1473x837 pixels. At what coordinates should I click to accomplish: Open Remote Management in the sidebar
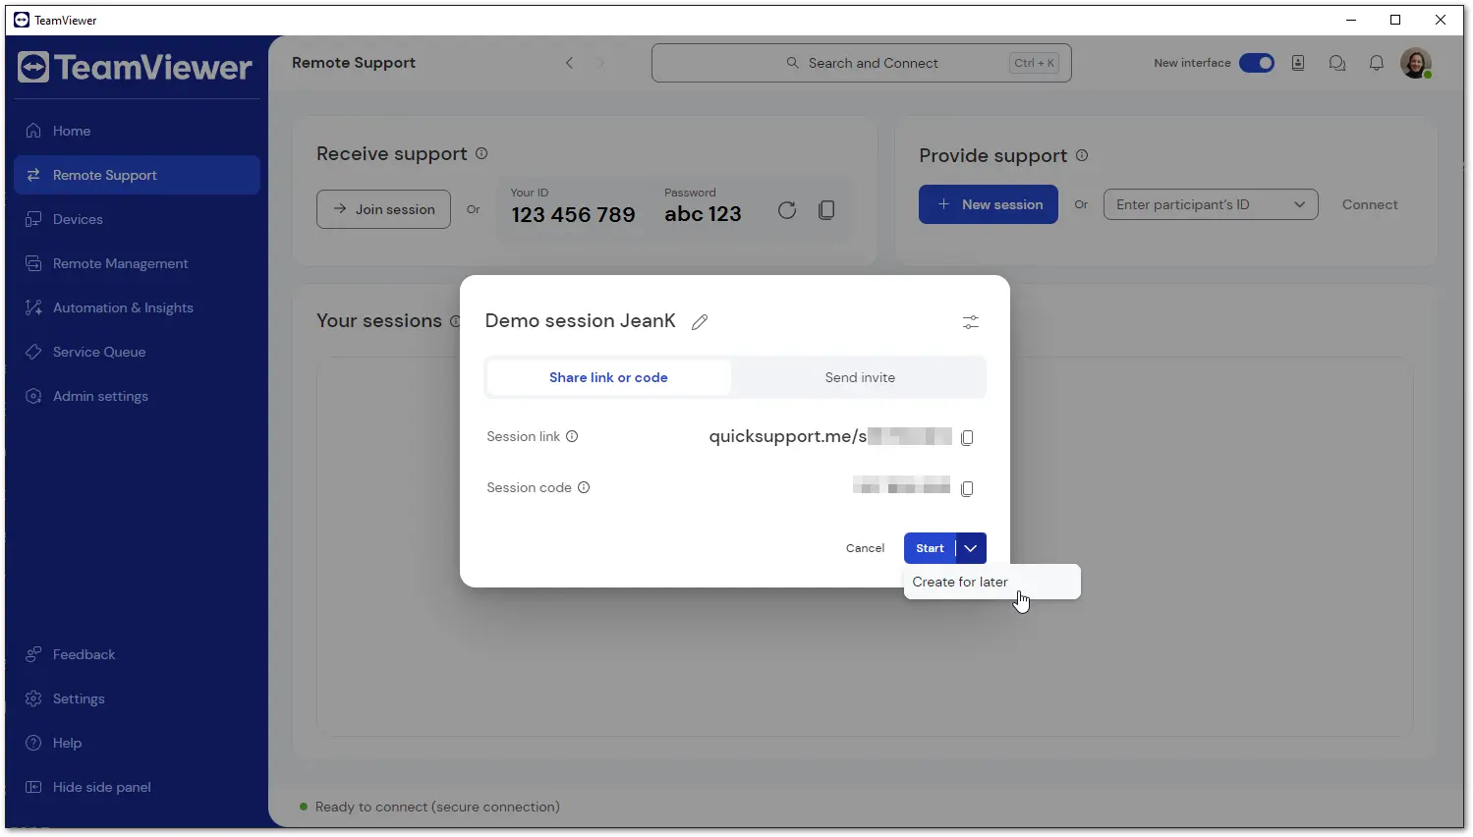tap(138, 263)
